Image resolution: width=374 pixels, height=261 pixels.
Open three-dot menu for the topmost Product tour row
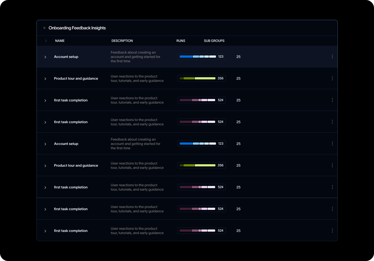[x=332, y=78]
